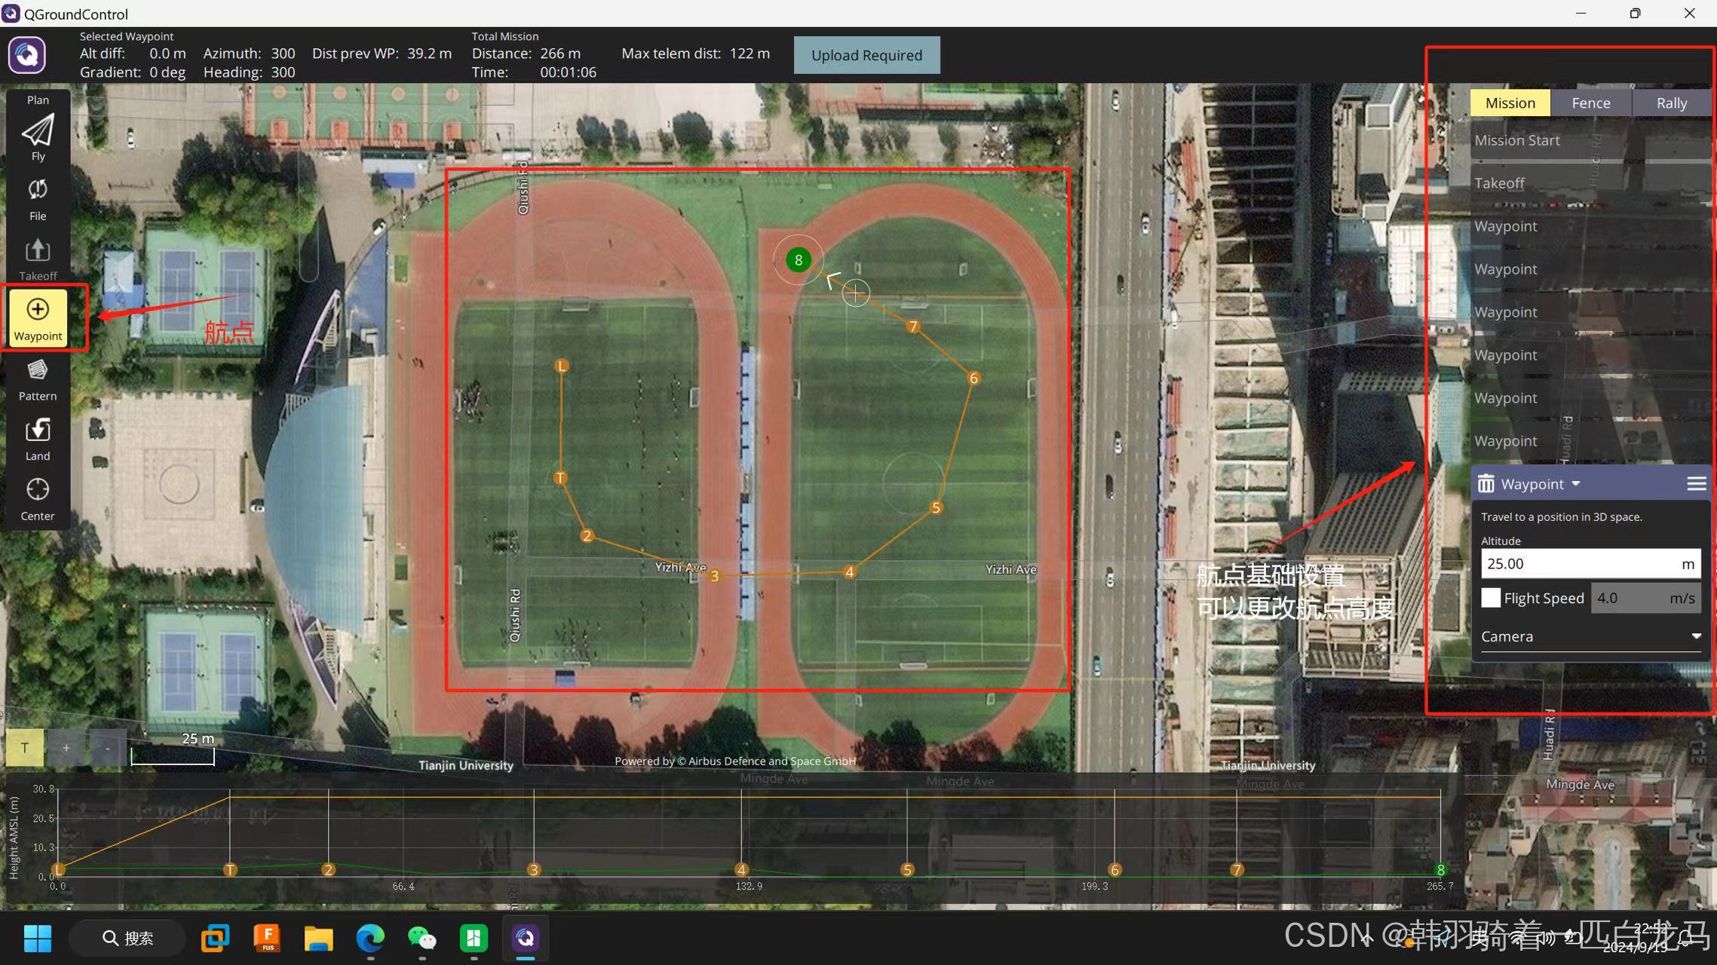Screen dimensions: 1717x965
Task: Open the File sync tool
Action: [38, 190]
